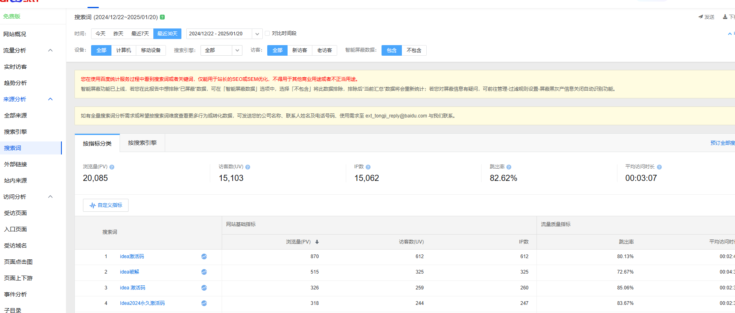This screenshot has width=735, height=313.
Task: Collapse the filter panel with top-right chevron
Action: pyautogui.click(x=730, y=34)
